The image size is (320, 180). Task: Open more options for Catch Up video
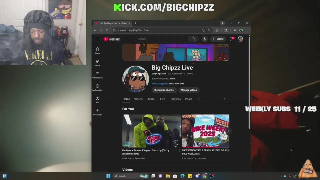coord(179,150)
